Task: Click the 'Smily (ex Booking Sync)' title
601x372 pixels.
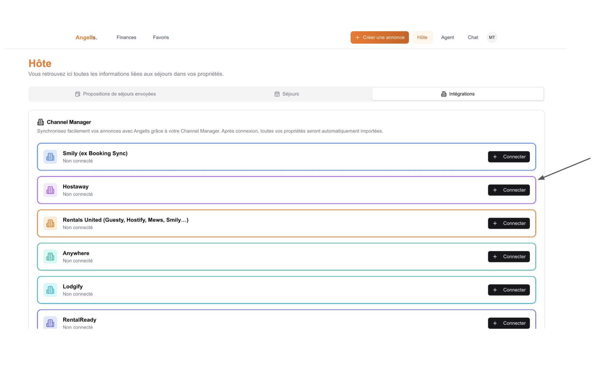Action: pos(95,153)
